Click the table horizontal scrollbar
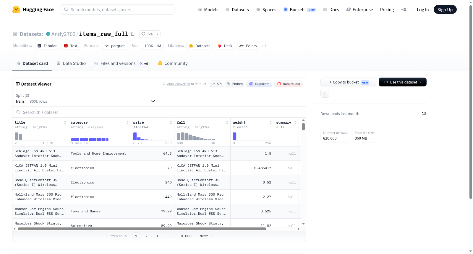The image size is (473, 254). coord(142,229)
